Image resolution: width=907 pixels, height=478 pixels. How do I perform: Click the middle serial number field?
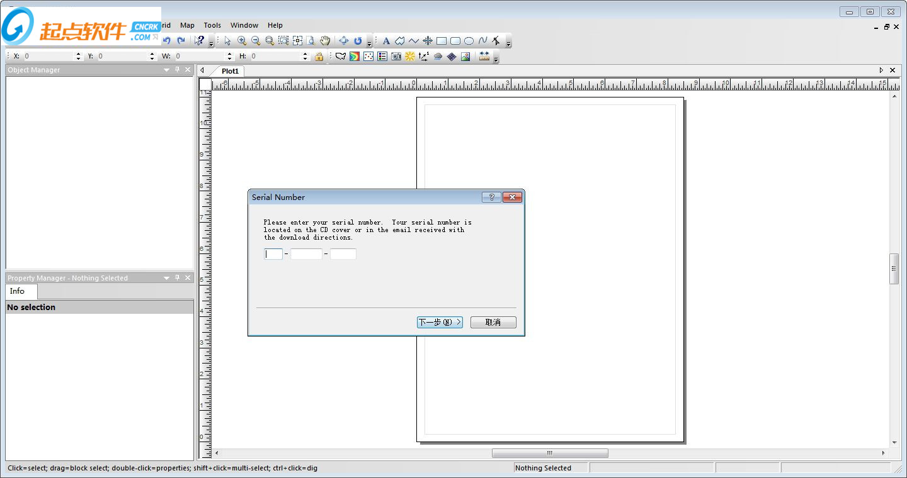click(306, 254)
